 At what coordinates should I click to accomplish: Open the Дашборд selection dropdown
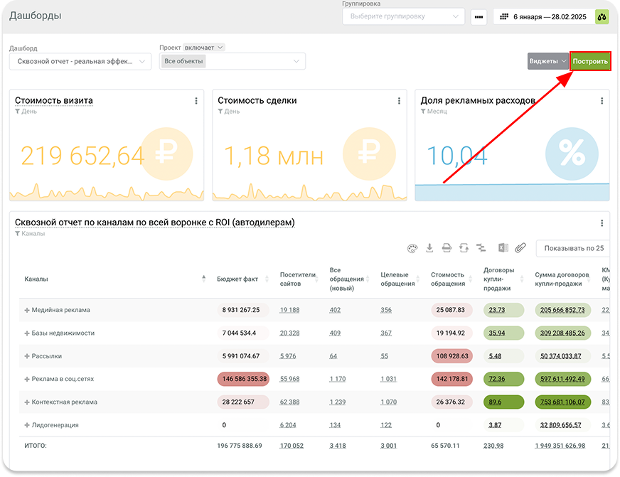[x=80, y=61]
